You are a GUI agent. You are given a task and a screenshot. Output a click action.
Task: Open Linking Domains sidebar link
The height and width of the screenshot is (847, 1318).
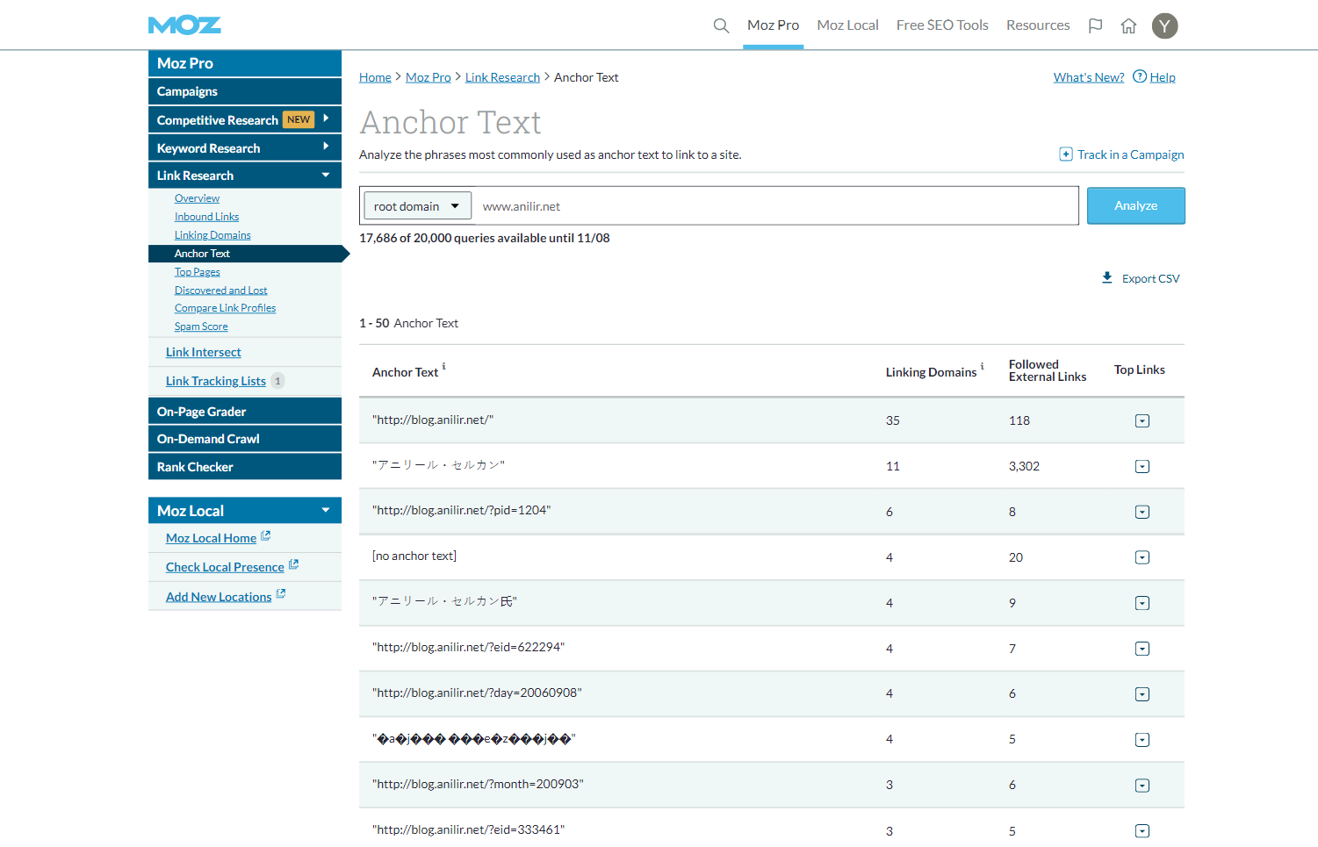[x=212, y=235]
